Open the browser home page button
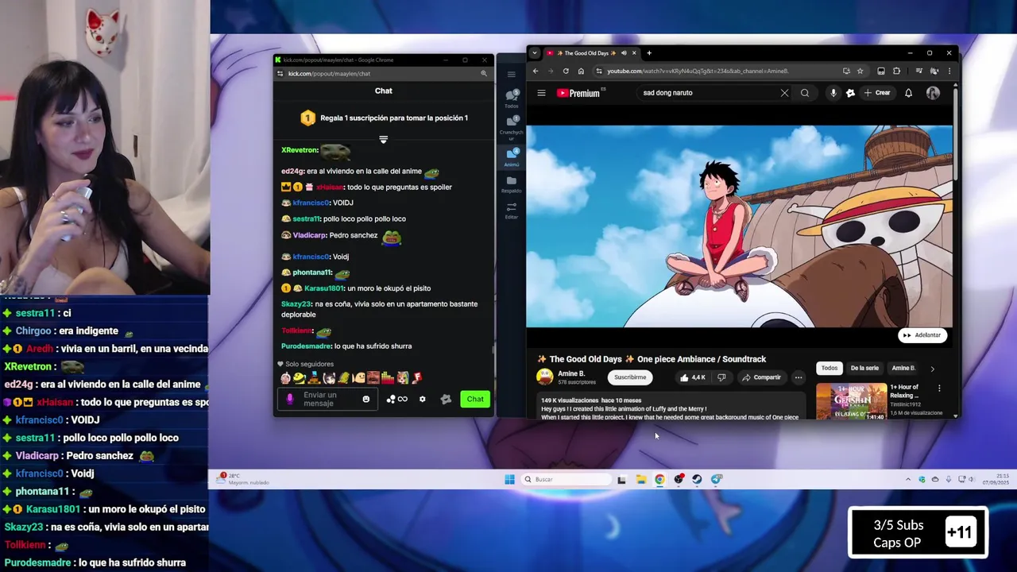Screen dimensions: 1017x572 [x=581, y=71]
